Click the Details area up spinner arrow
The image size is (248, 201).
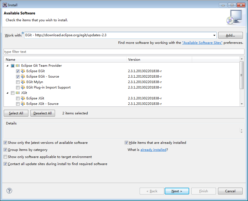tap(241, 130)
